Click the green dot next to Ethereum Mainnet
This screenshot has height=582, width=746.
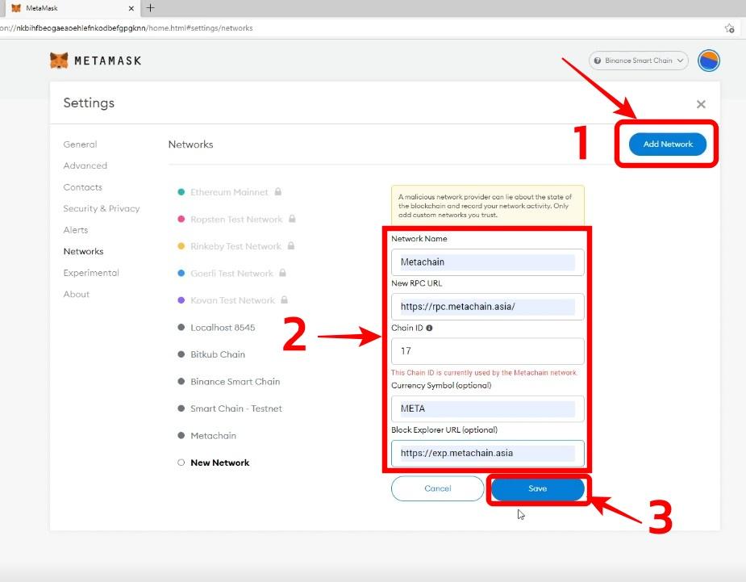181,192
